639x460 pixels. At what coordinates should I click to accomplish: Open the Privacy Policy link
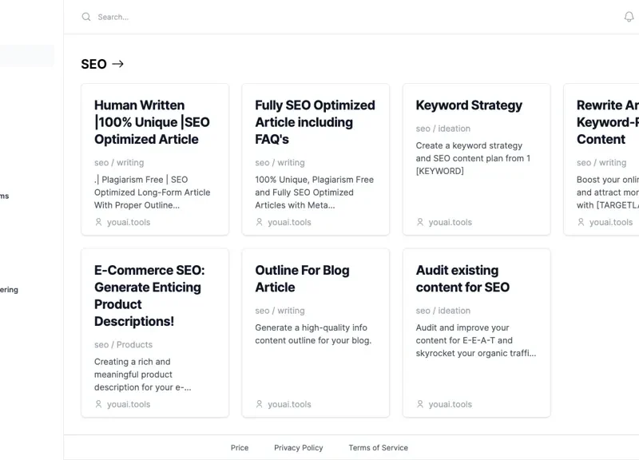click(x=298, y=447)
